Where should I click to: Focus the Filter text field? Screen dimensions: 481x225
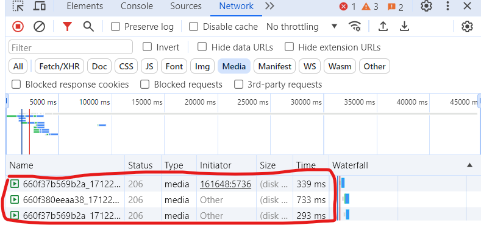pyautogui.click(x=71, y=47)
